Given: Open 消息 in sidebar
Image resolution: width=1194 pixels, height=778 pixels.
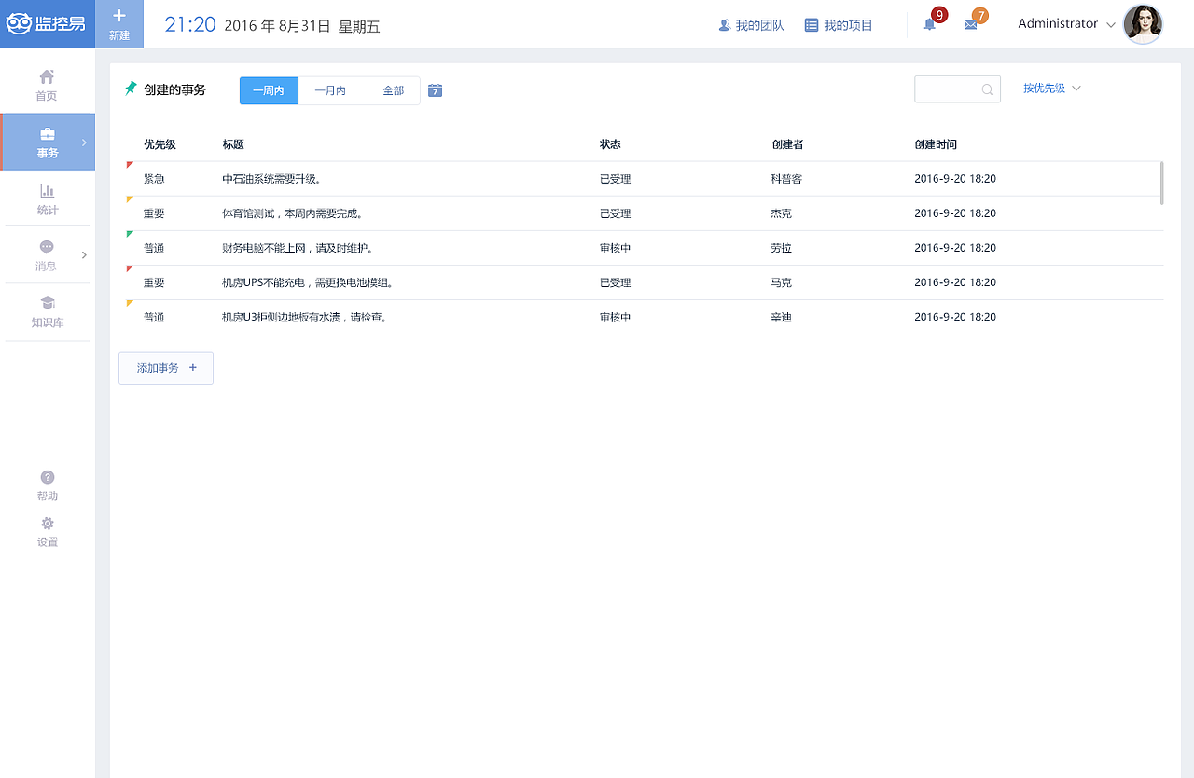Looking at the screenshot, I should coord(47,255).
